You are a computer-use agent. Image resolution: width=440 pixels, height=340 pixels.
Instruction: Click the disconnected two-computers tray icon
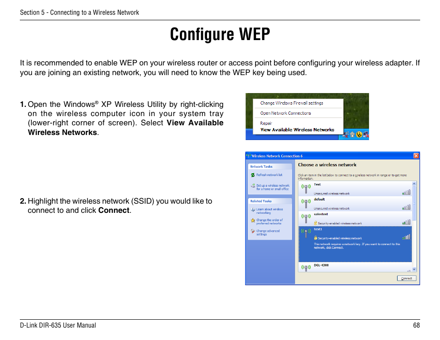[x=366, y=135]
